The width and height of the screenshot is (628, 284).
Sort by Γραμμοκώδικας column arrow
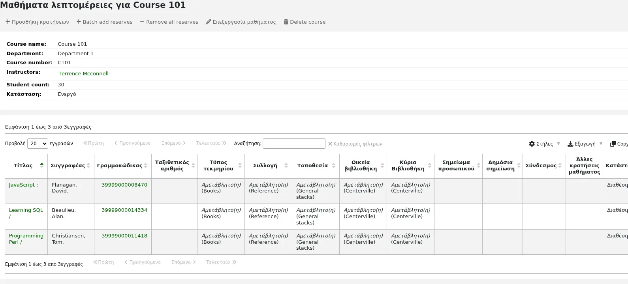[x=146, y=165]
